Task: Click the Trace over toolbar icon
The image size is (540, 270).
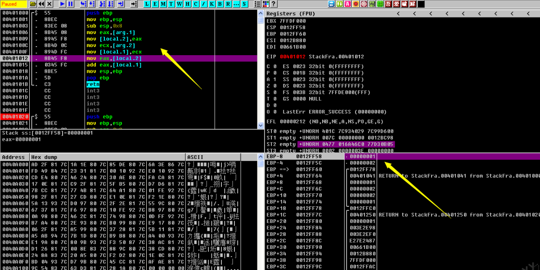Action: 111,4
